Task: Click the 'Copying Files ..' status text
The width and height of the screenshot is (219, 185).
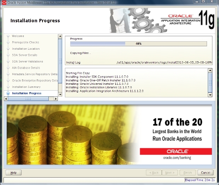Action: [x=80, y=53]
